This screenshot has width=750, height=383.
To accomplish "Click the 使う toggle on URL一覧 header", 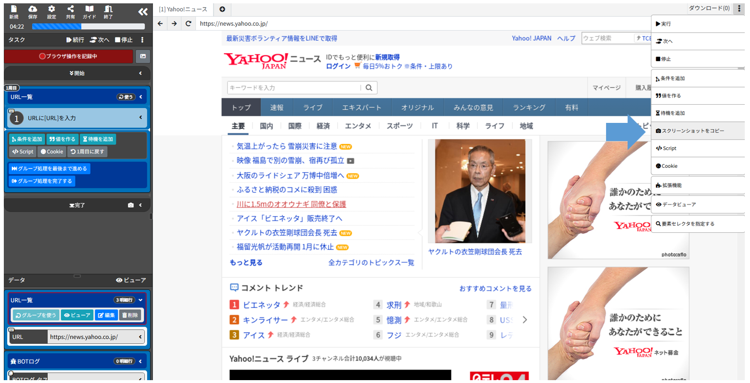I will pyautogui.click(x=126, y=97).
